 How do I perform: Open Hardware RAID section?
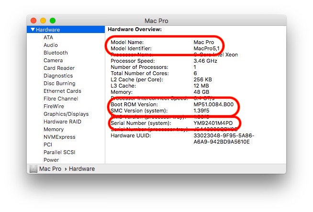(x=63, y=122)
